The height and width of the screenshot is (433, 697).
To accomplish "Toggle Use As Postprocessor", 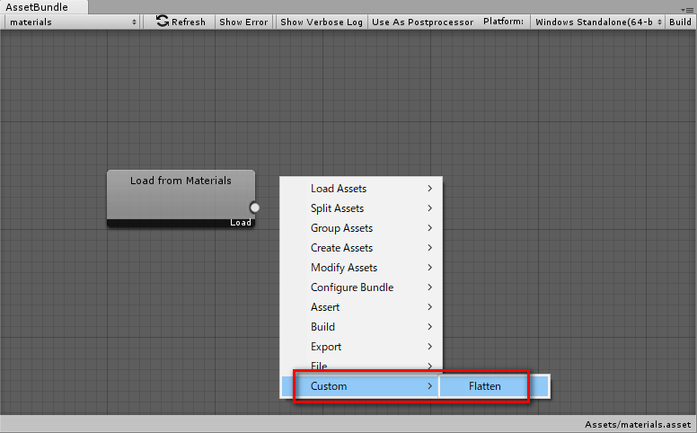I will tap(423, 22).
